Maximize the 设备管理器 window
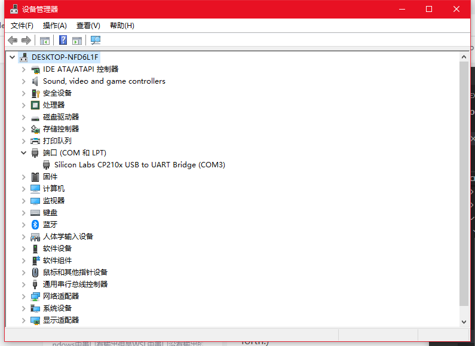The image size is (475, 346). (429, 9)
